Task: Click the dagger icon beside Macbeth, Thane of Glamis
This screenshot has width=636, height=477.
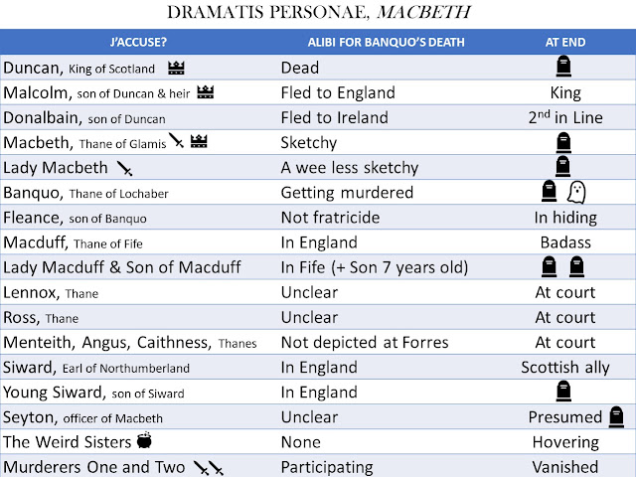Action: (176, 142)
